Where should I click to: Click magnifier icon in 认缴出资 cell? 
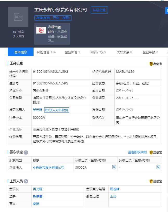114,167
